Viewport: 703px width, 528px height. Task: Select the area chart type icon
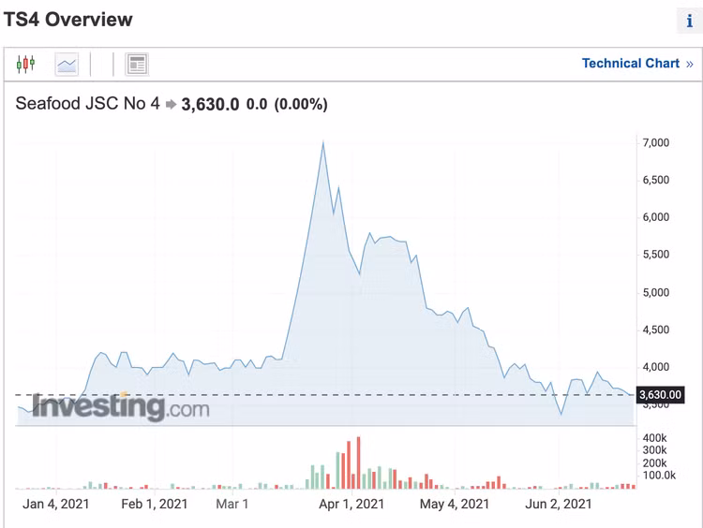67,64
